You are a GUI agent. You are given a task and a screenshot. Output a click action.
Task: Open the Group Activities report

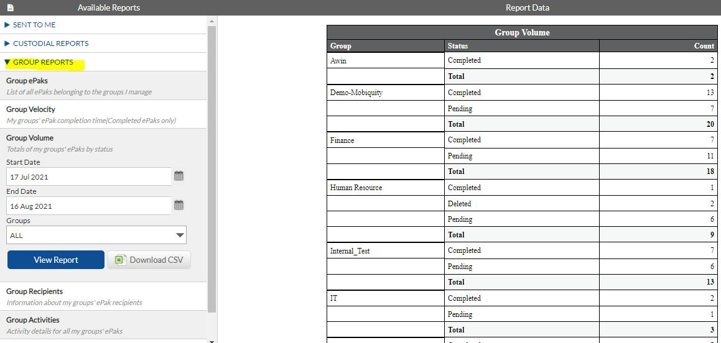coord(104,325)
